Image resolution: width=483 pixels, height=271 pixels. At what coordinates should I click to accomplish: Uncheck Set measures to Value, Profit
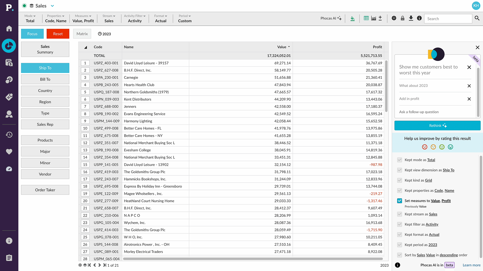399,201
